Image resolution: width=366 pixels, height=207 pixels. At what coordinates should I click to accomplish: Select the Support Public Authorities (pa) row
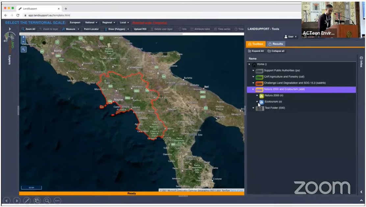click(x=301, y=70)
